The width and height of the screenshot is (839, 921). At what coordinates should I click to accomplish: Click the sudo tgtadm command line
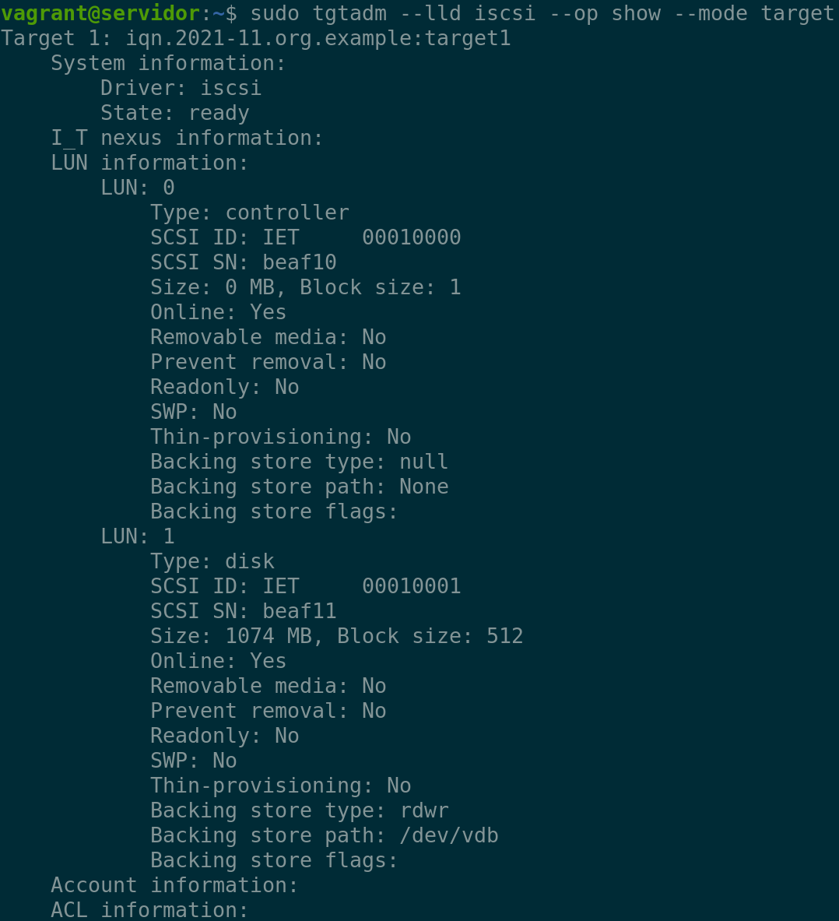[542, 13]
